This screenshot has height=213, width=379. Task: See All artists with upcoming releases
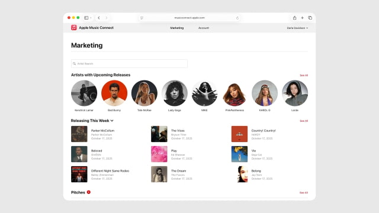(304, 75)
